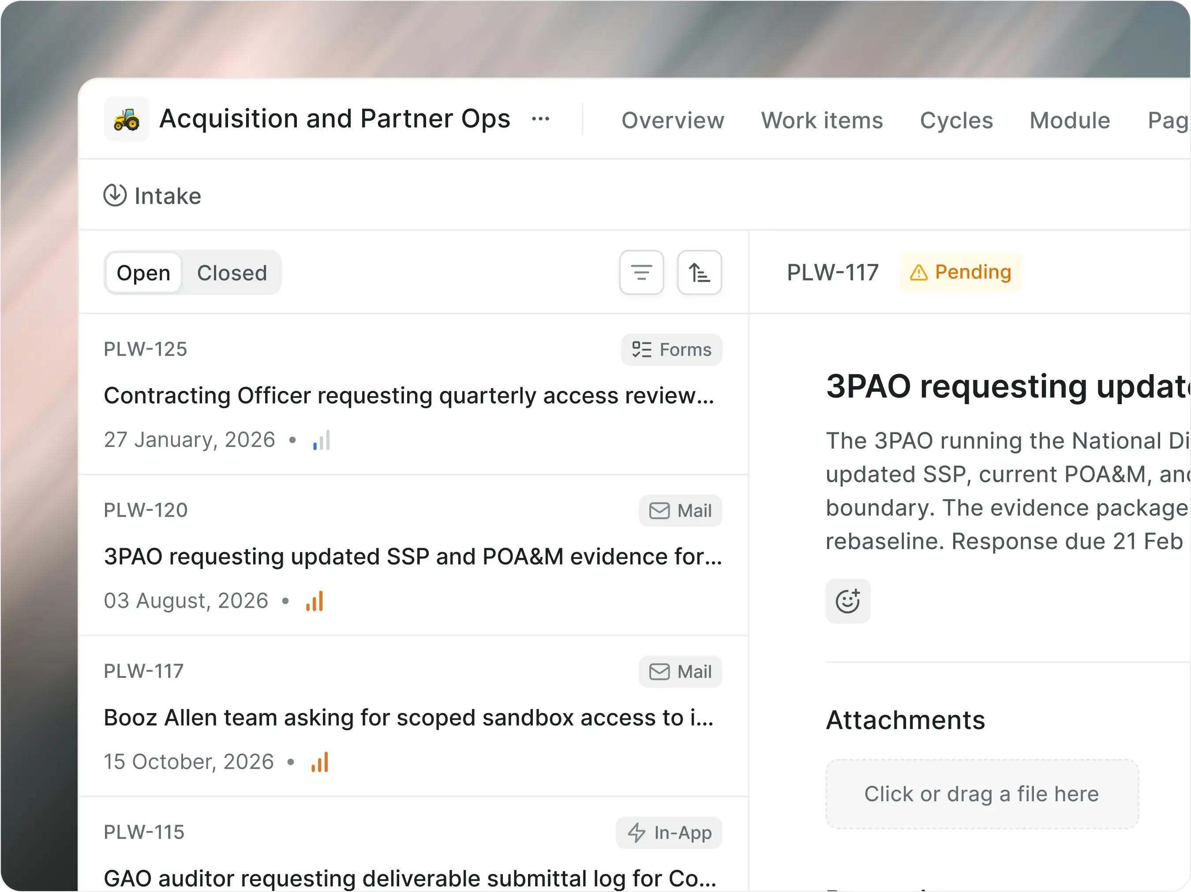This screenshot has height=892, width=1191.
Task: Click the Acquisition and Partner Ops project title
Action: 334,119
